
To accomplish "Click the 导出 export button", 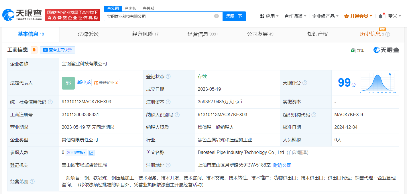I will point(358,50).
